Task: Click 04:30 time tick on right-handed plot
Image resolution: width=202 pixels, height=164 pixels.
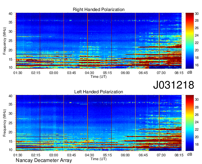Action: (x=89, y=73)
